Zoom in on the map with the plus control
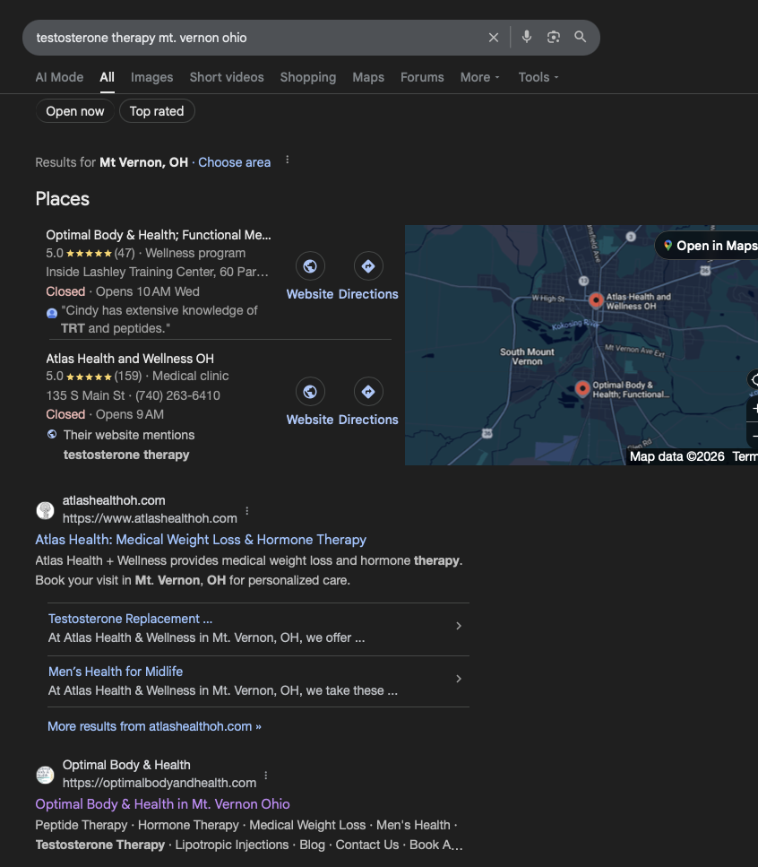This screenshot has width=758, height=867. pyautogui.click(x=755, y=408)
